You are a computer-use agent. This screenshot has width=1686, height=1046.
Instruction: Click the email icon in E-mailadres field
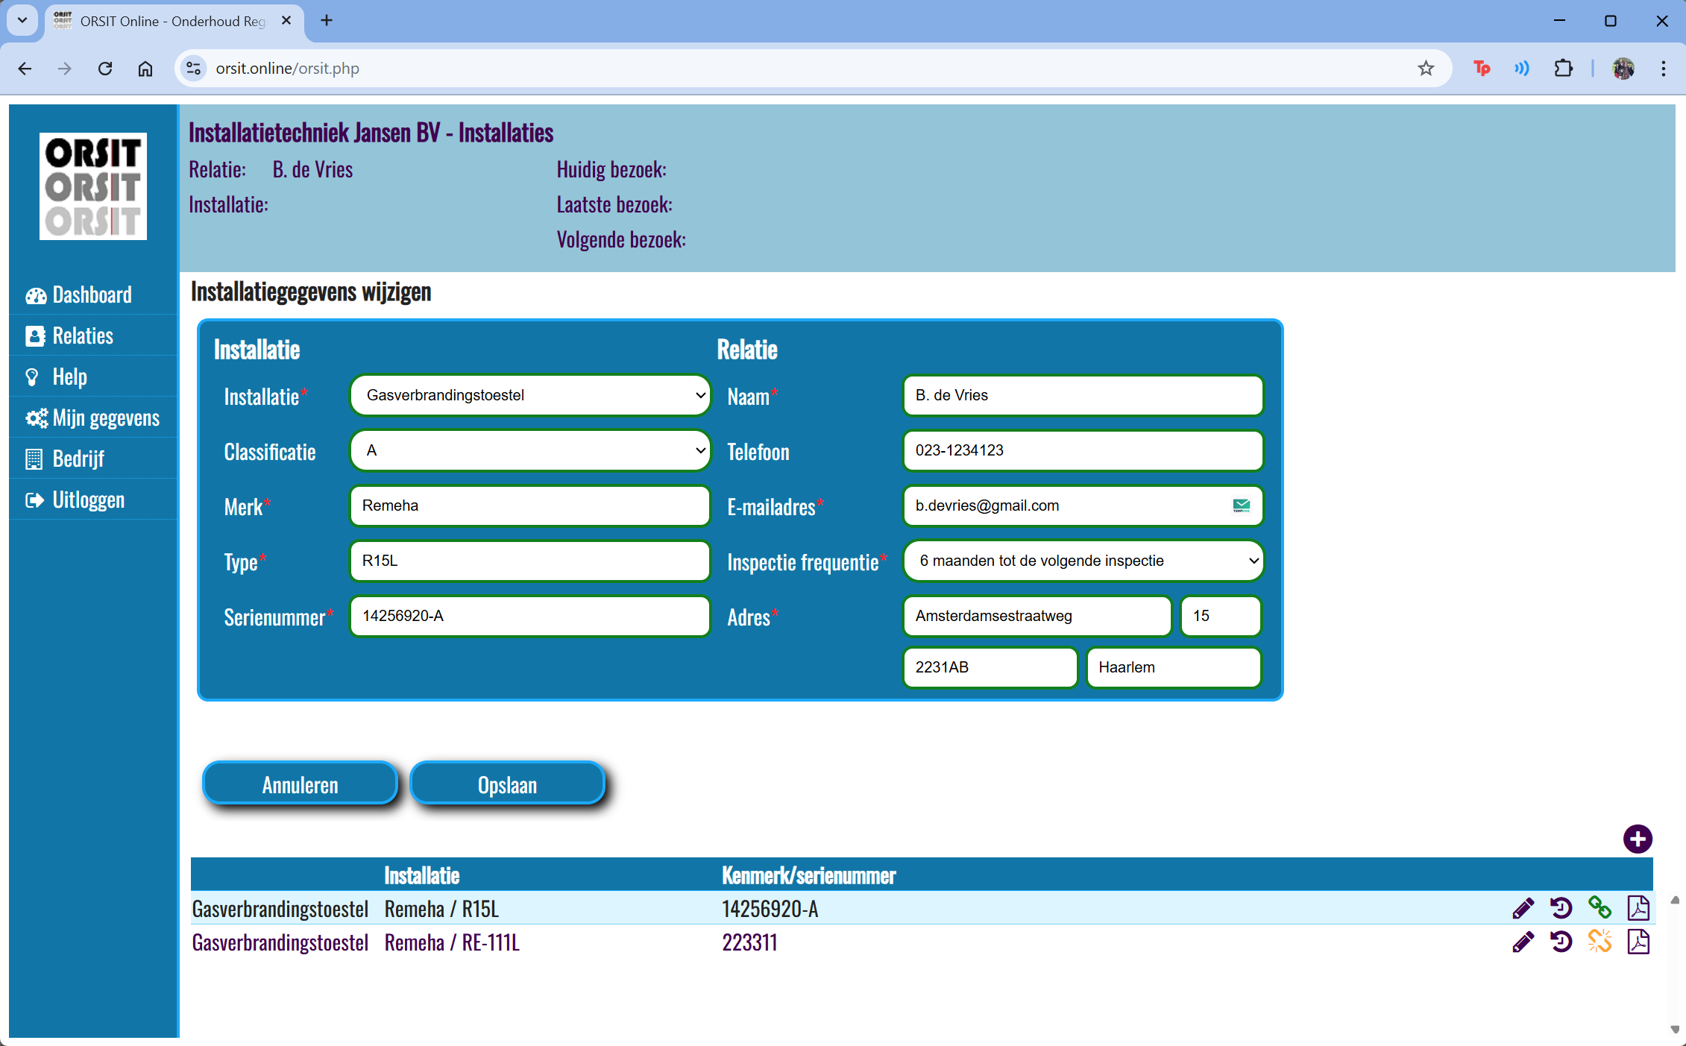[x=1241, y=505]
